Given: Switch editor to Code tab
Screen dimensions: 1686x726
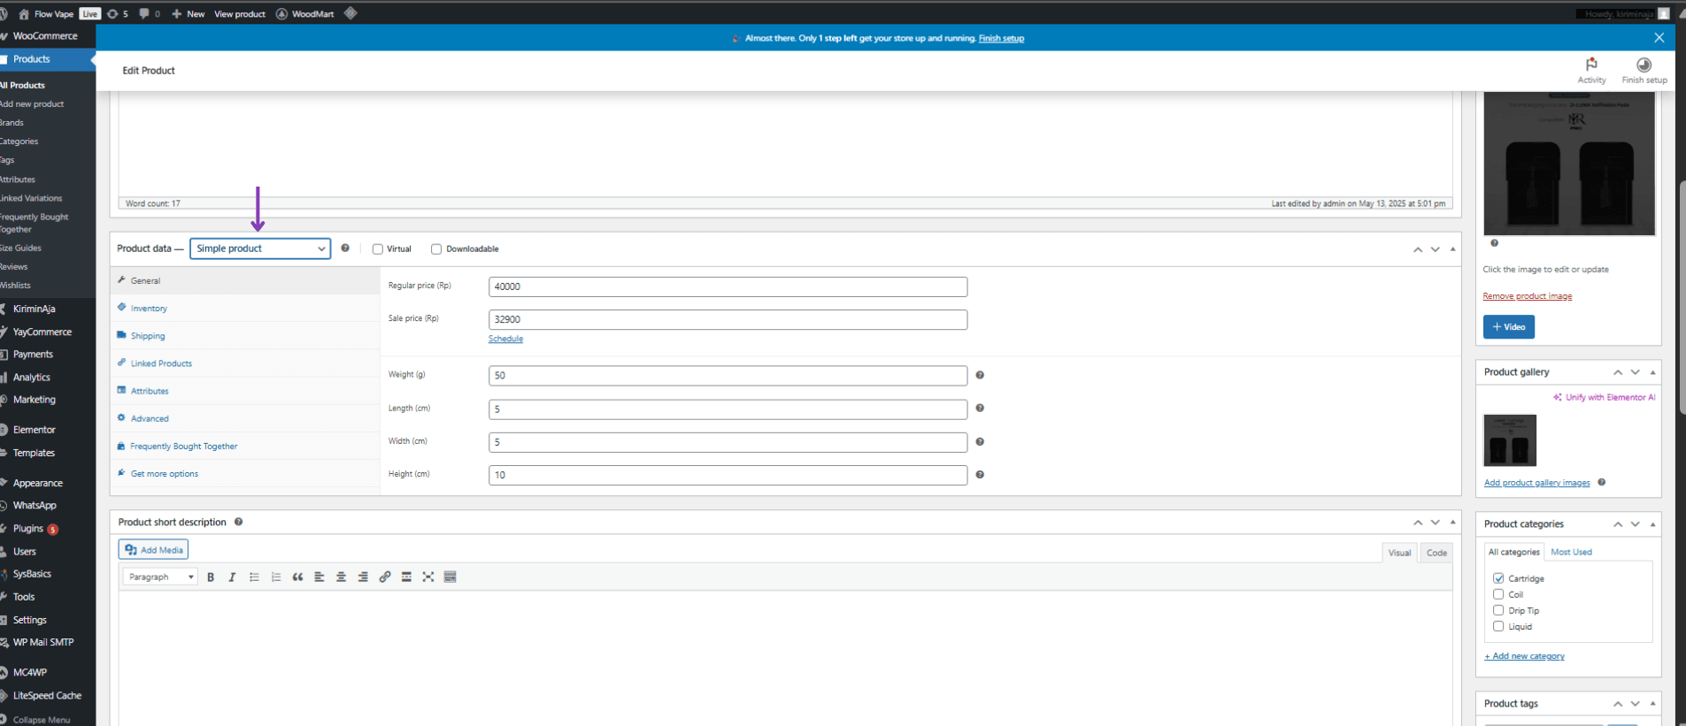Looking at the screenshot, I should click(x=1436, y=553).
